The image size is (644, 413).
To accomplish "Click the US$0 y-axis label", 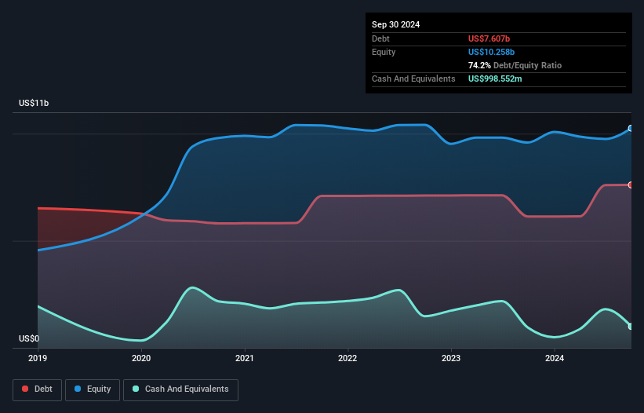I will pyautogui.click(x=29, y=338).
